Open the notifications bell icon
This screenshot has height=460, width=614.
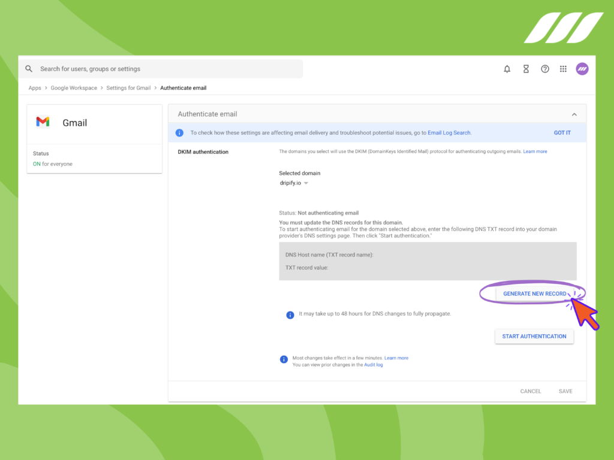(507, 68)
